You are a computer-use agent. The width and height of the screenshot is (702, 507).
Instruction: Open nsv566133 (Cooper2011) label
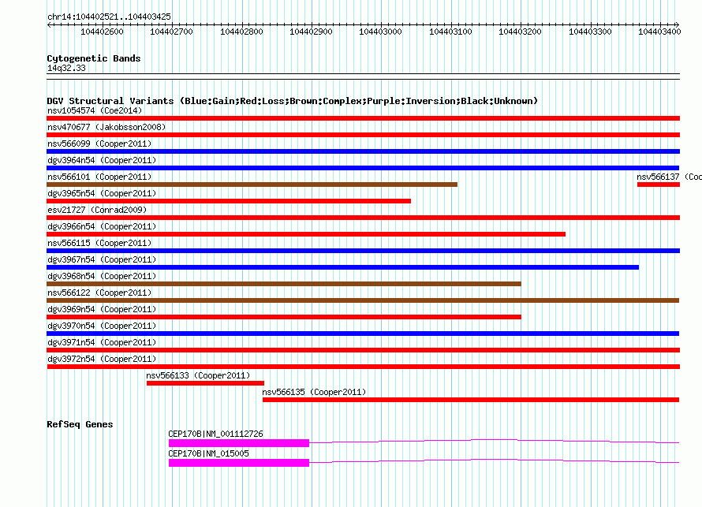click(198, 375)
